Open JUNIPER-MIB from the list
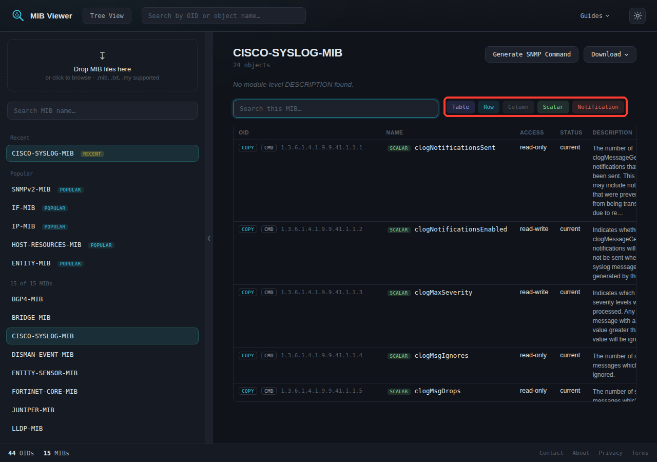 click(x=102, y=410)
